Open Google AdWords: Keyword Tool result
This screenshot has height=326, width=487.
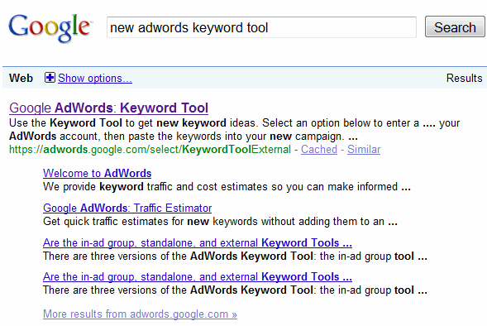tap(108, 108)
